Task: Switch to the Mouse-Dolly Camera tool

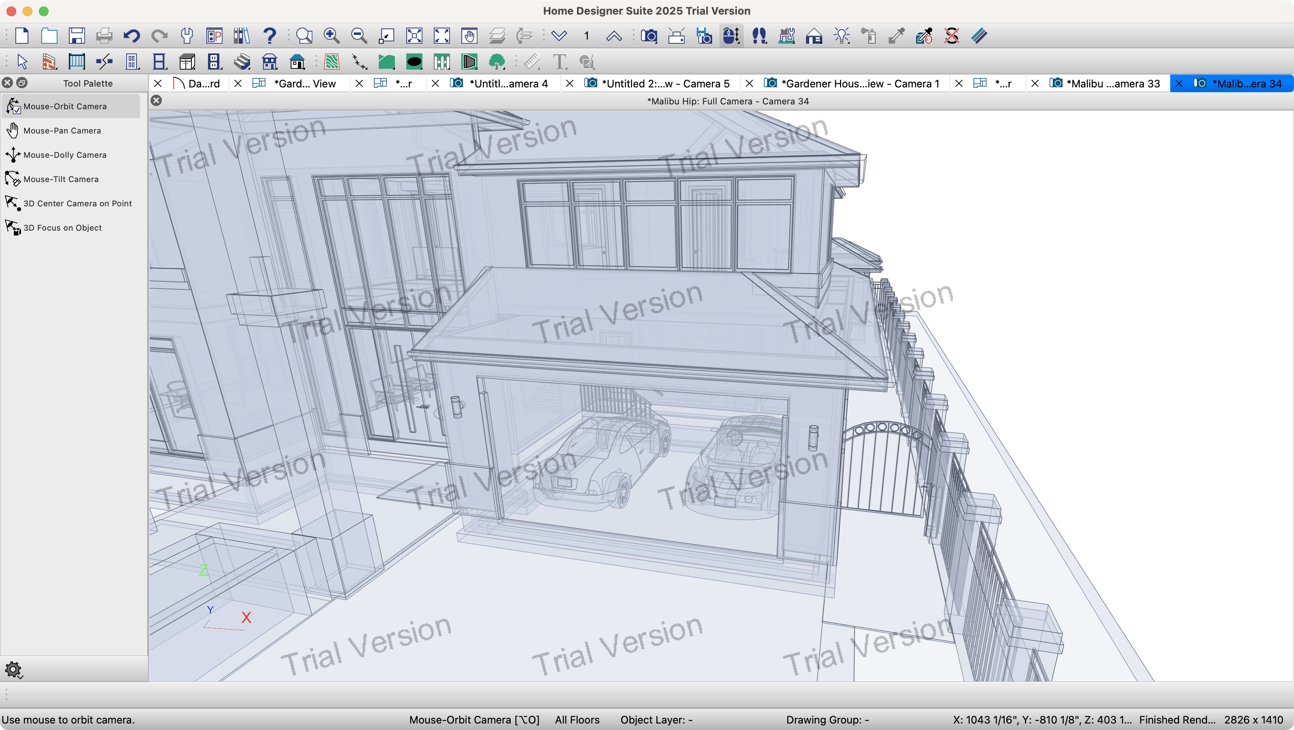Action: (x=65, y=154)
